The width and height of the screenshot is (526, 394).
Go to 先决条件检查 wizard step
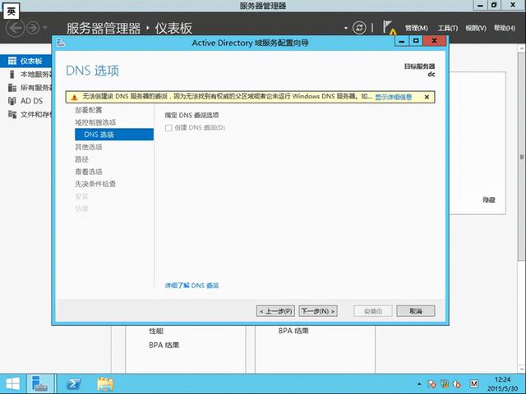click(95, 184)
